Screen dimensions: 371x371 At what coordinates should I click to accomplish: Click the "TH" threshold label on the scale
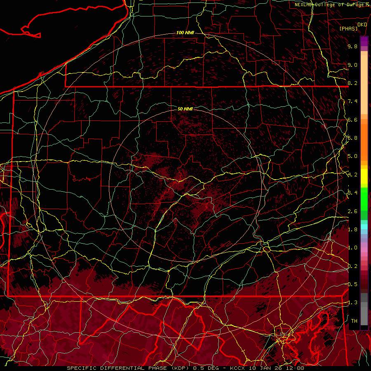coord(354,321)
